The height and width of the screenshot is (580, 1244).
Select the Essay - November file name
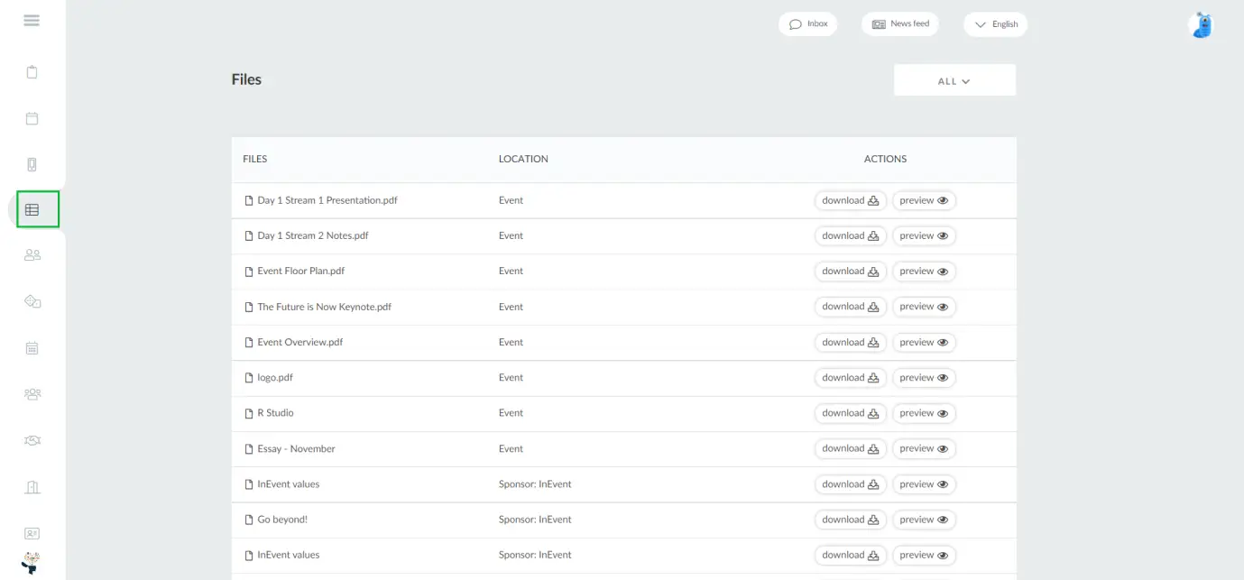point(296,448)
